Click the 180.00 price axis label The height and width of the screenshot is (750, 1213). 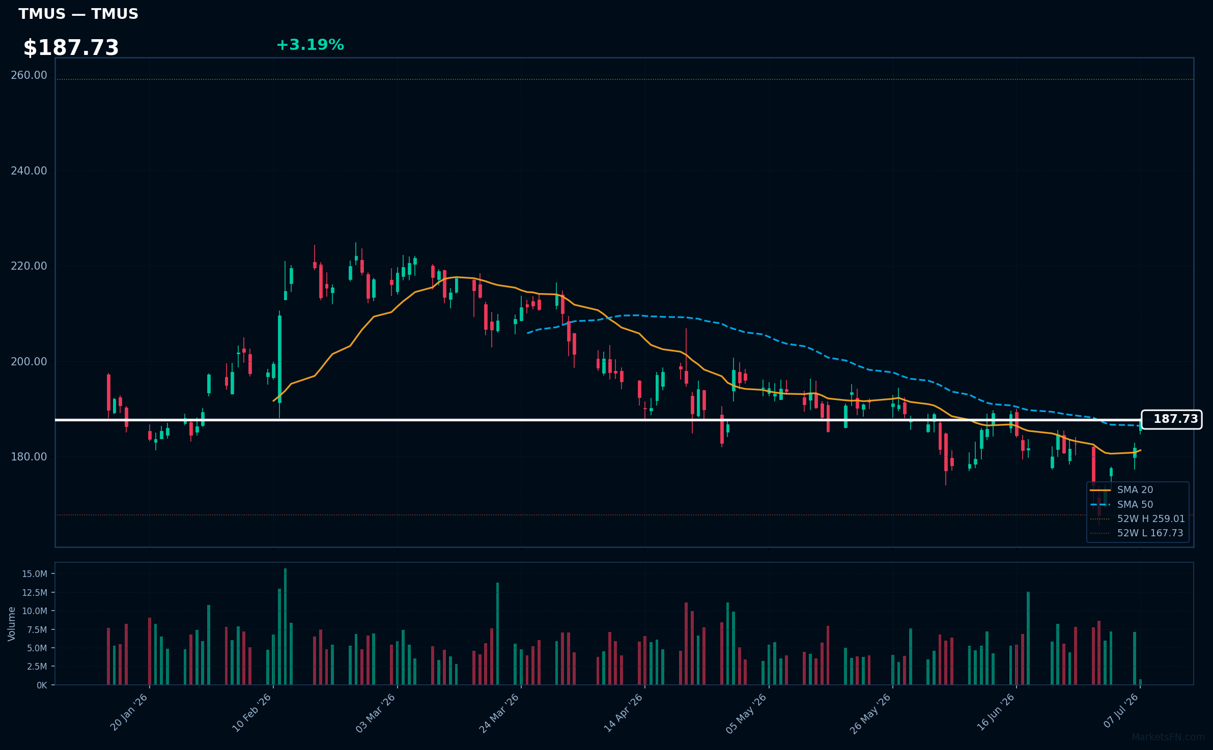29,457
